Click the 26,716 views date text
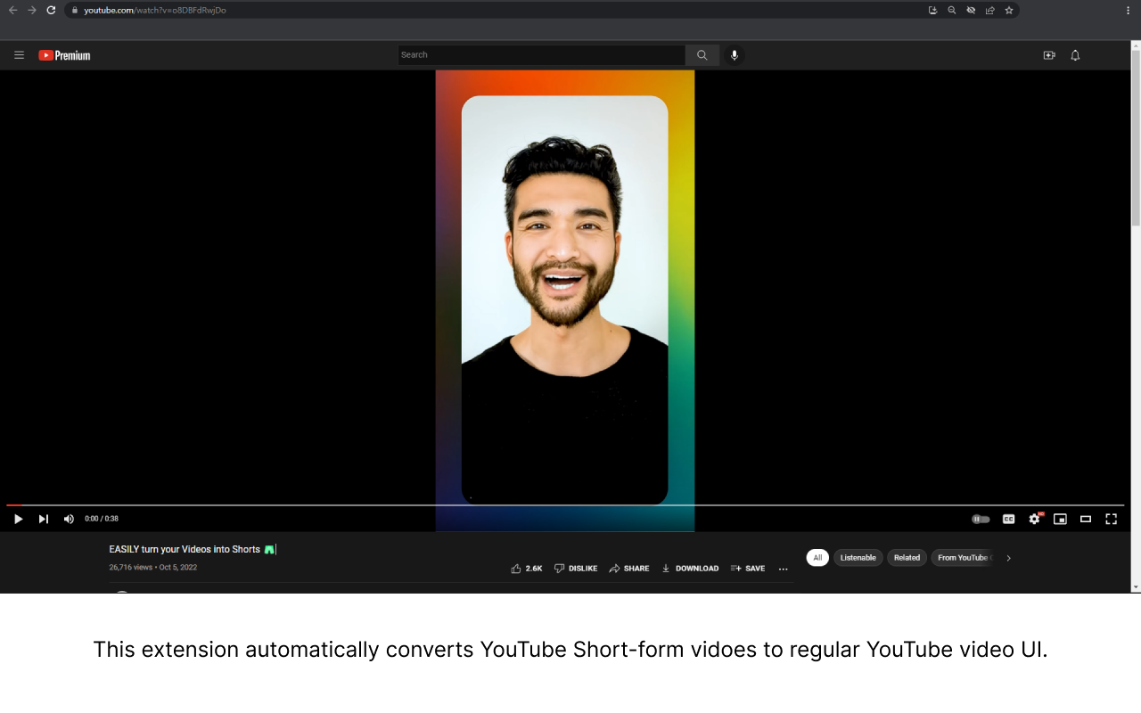This screenshot has width=1141, height=713. pyautogui.click(x=153, y=567)
